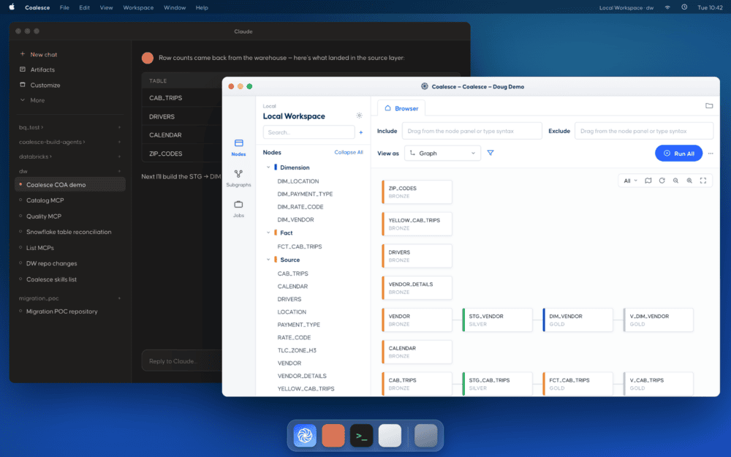This screenshot has width=731, height=457.
Task: Open the Nodes panel icon in Coalesce
Action: pos(239,143)
